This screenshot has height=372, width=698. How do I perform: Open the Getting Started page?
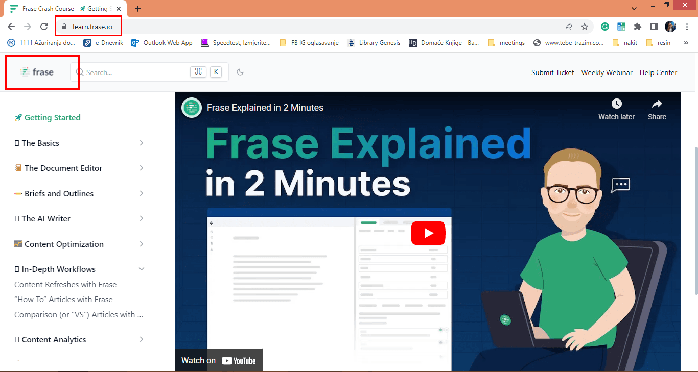[52, 118]
